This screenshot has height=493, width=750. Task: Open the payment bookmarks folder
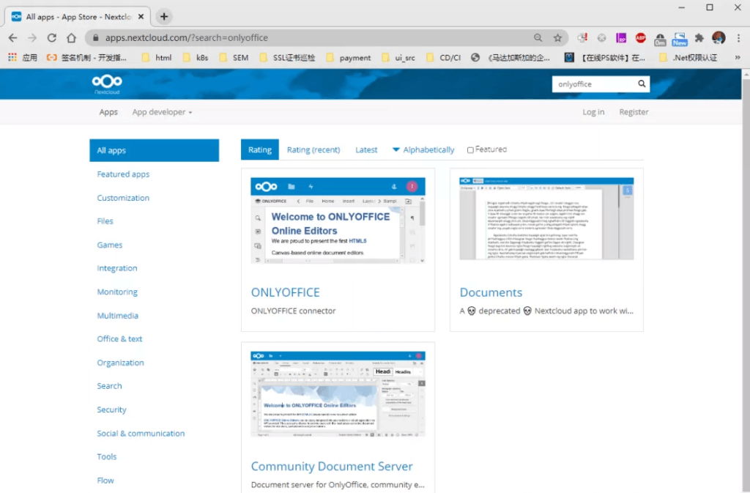[x=348, y=58]
